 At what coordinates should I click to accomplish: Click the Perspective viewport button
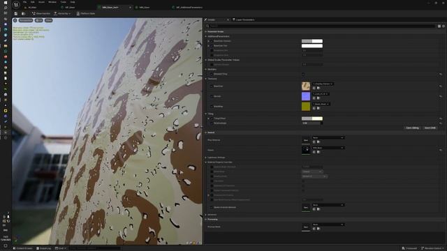tap(26, 20)
